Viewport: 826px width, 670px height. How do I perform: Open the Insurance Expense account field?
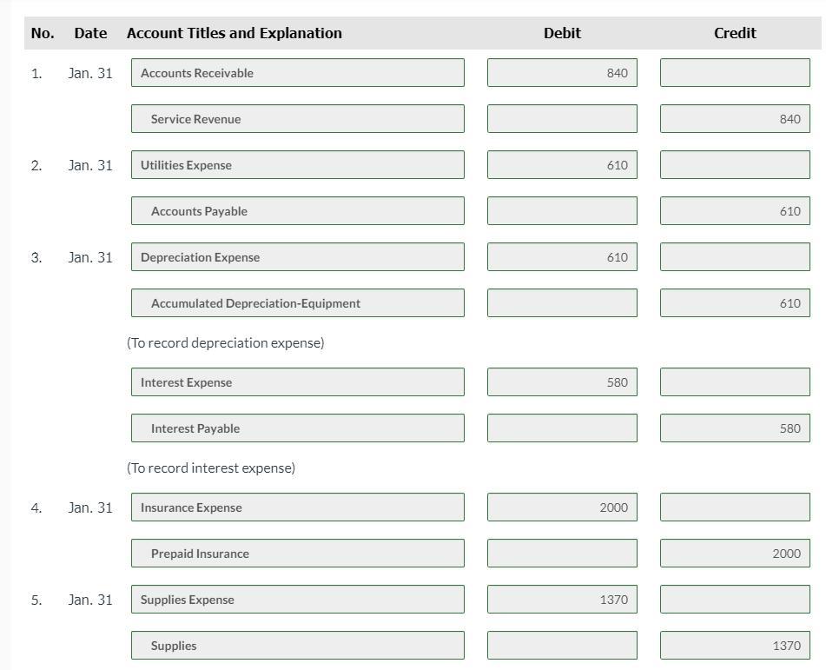[x=297, y=507]
